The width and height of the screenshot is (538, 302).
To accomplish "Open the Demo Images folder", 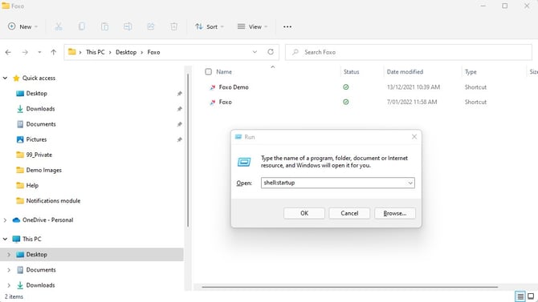I will [43, 170].
